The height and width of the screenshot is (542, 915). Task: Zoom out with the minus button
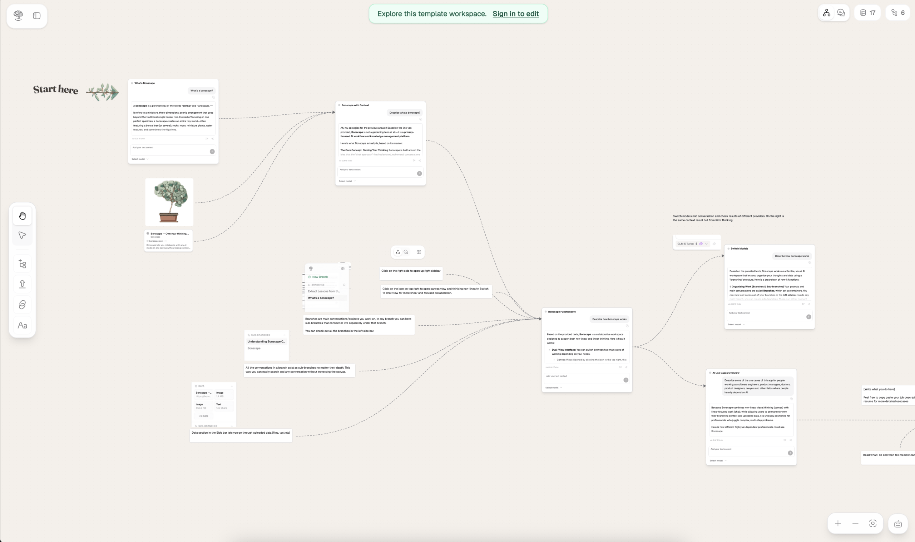coord(855,523)
